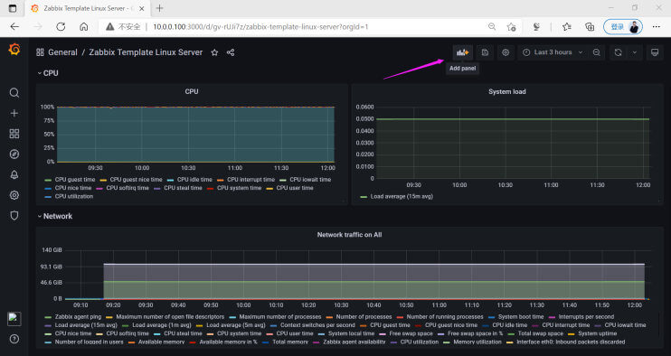This screenshot has height=356, width=671.
Task: Open the CPU panel title menu
Action: (x=192, y=91)
